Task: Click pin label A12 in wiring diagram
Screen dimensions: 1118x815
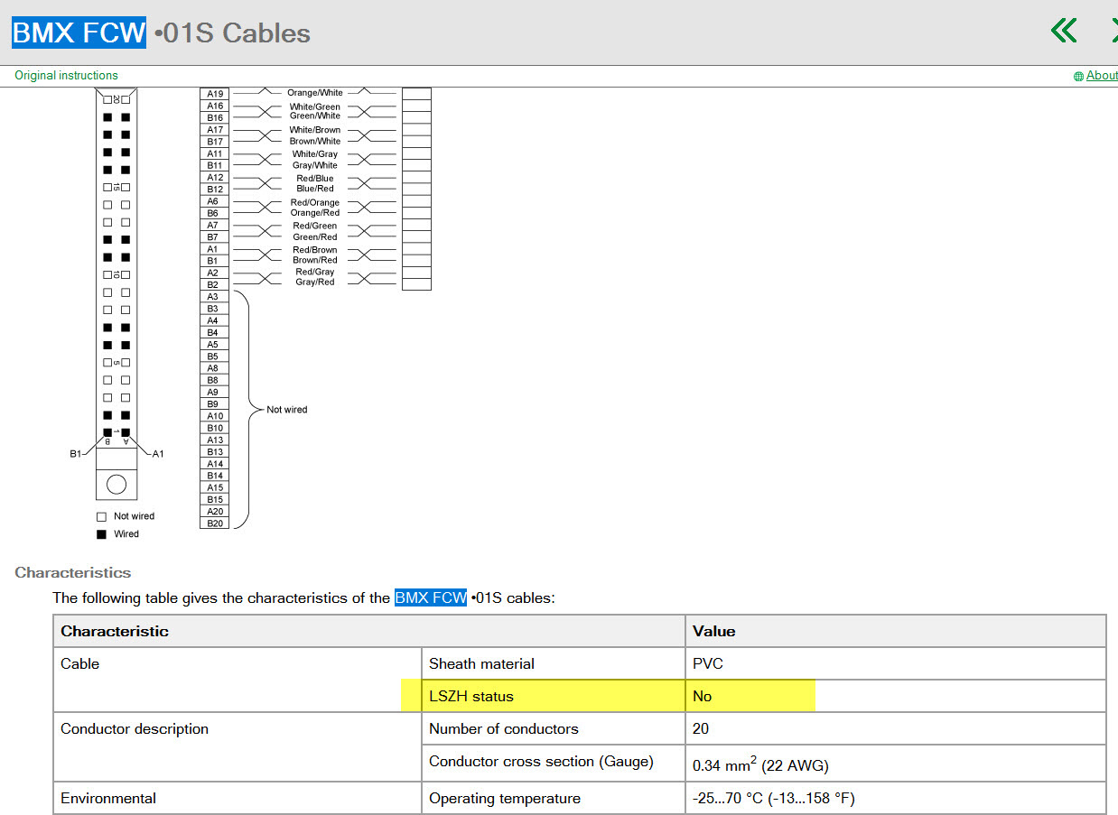Action: pyautogui.click(x=214, y=178)
